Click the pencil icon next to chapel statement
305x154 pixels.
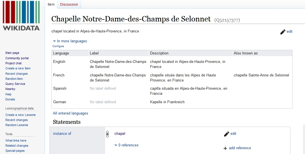tap(227, 134)
